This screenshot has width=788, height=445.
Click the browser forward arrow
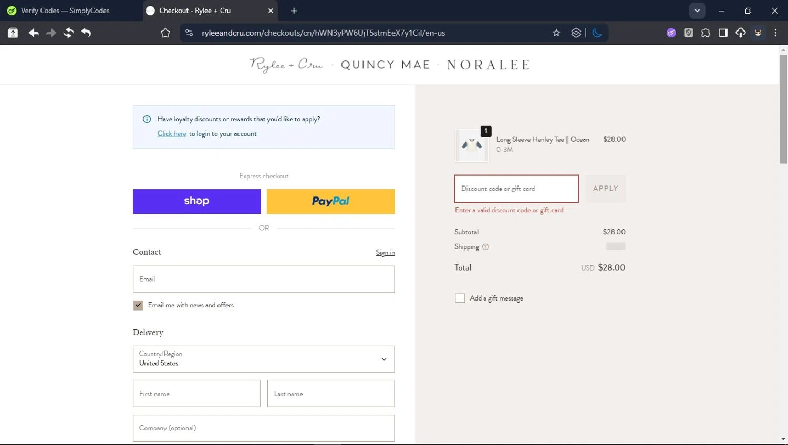(x=51, y=33)
